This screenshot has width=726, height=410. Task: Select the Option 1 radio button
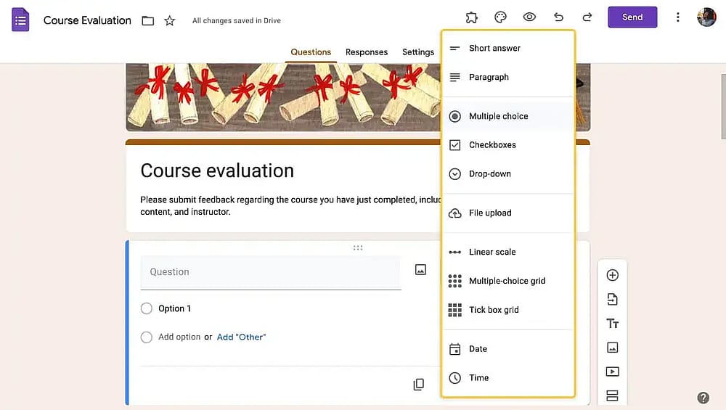[147, 308]
